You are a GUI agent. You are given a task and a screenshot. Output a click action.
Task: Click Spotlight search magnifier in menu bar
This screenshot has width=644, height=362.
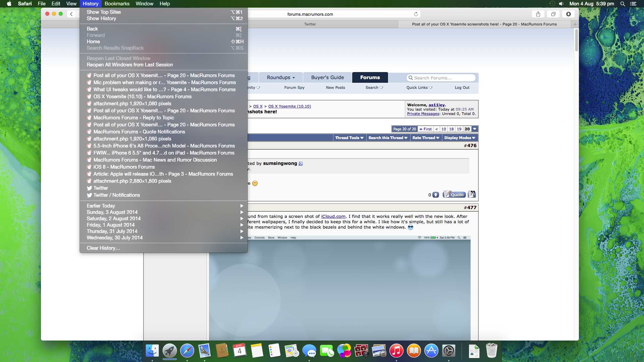[623, 4]
